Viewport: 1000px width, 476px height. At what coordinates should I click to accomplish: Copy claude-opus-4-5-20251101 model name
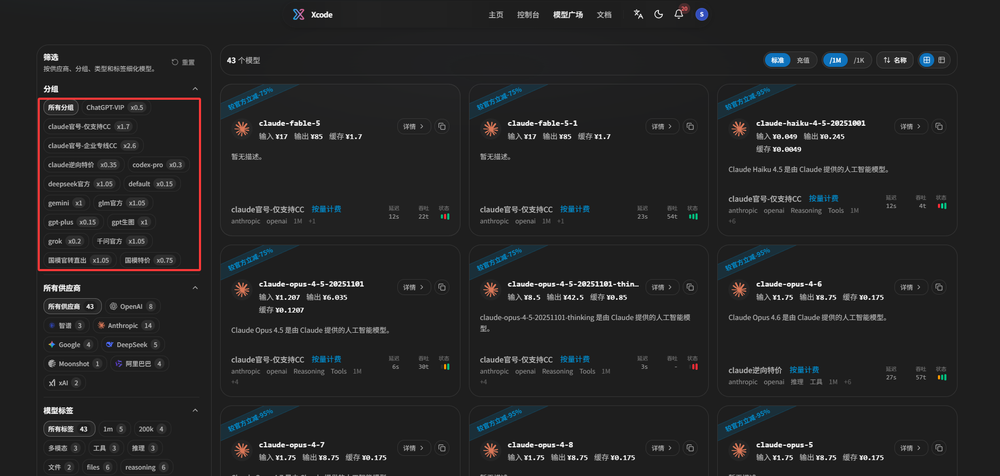[x=442, y=287]
